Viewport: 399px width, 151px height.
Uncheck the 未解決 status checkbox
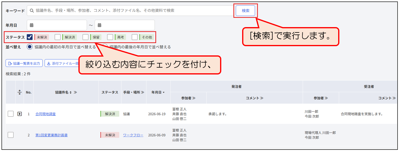click(x=30, y=37)
